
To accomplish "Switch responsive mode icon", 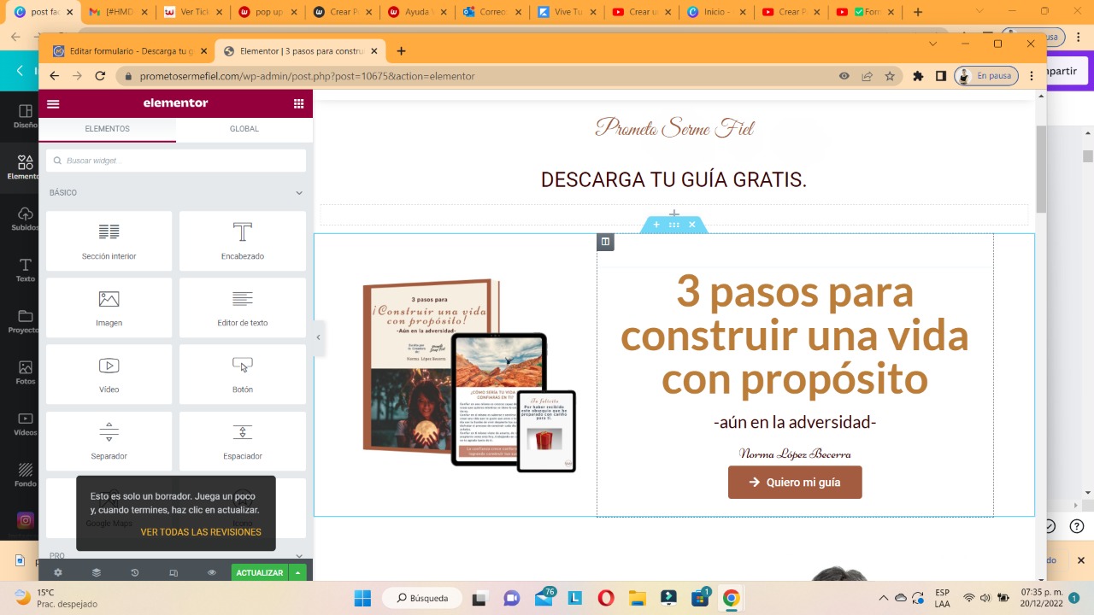I will [174, 572].
